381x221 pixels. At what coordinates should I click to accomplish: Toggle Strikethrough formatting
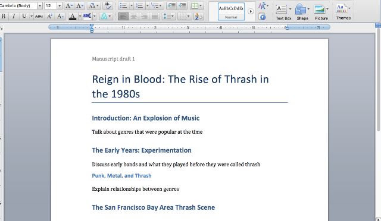(x=39, y=16)
